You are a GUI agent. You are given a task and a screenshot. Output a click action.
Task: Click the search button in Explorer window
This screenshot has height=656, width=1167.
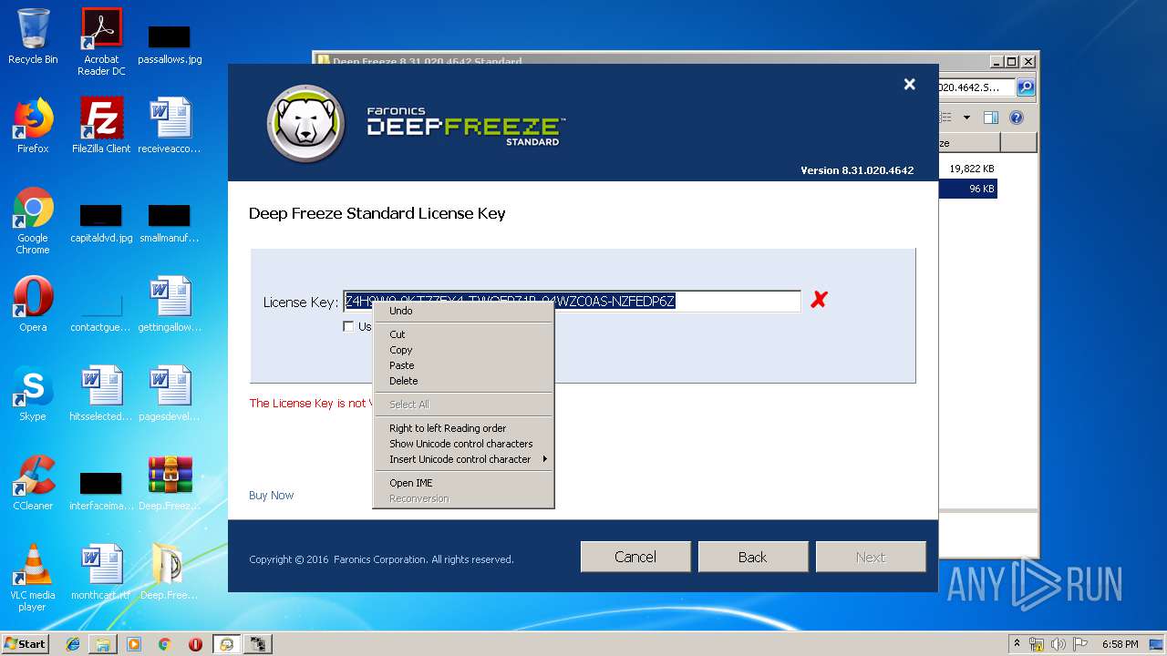[1026, 87]
